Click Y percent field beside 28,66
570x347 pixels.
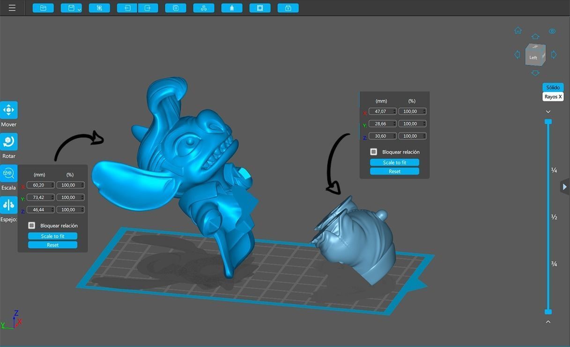[x=413, y=124]
